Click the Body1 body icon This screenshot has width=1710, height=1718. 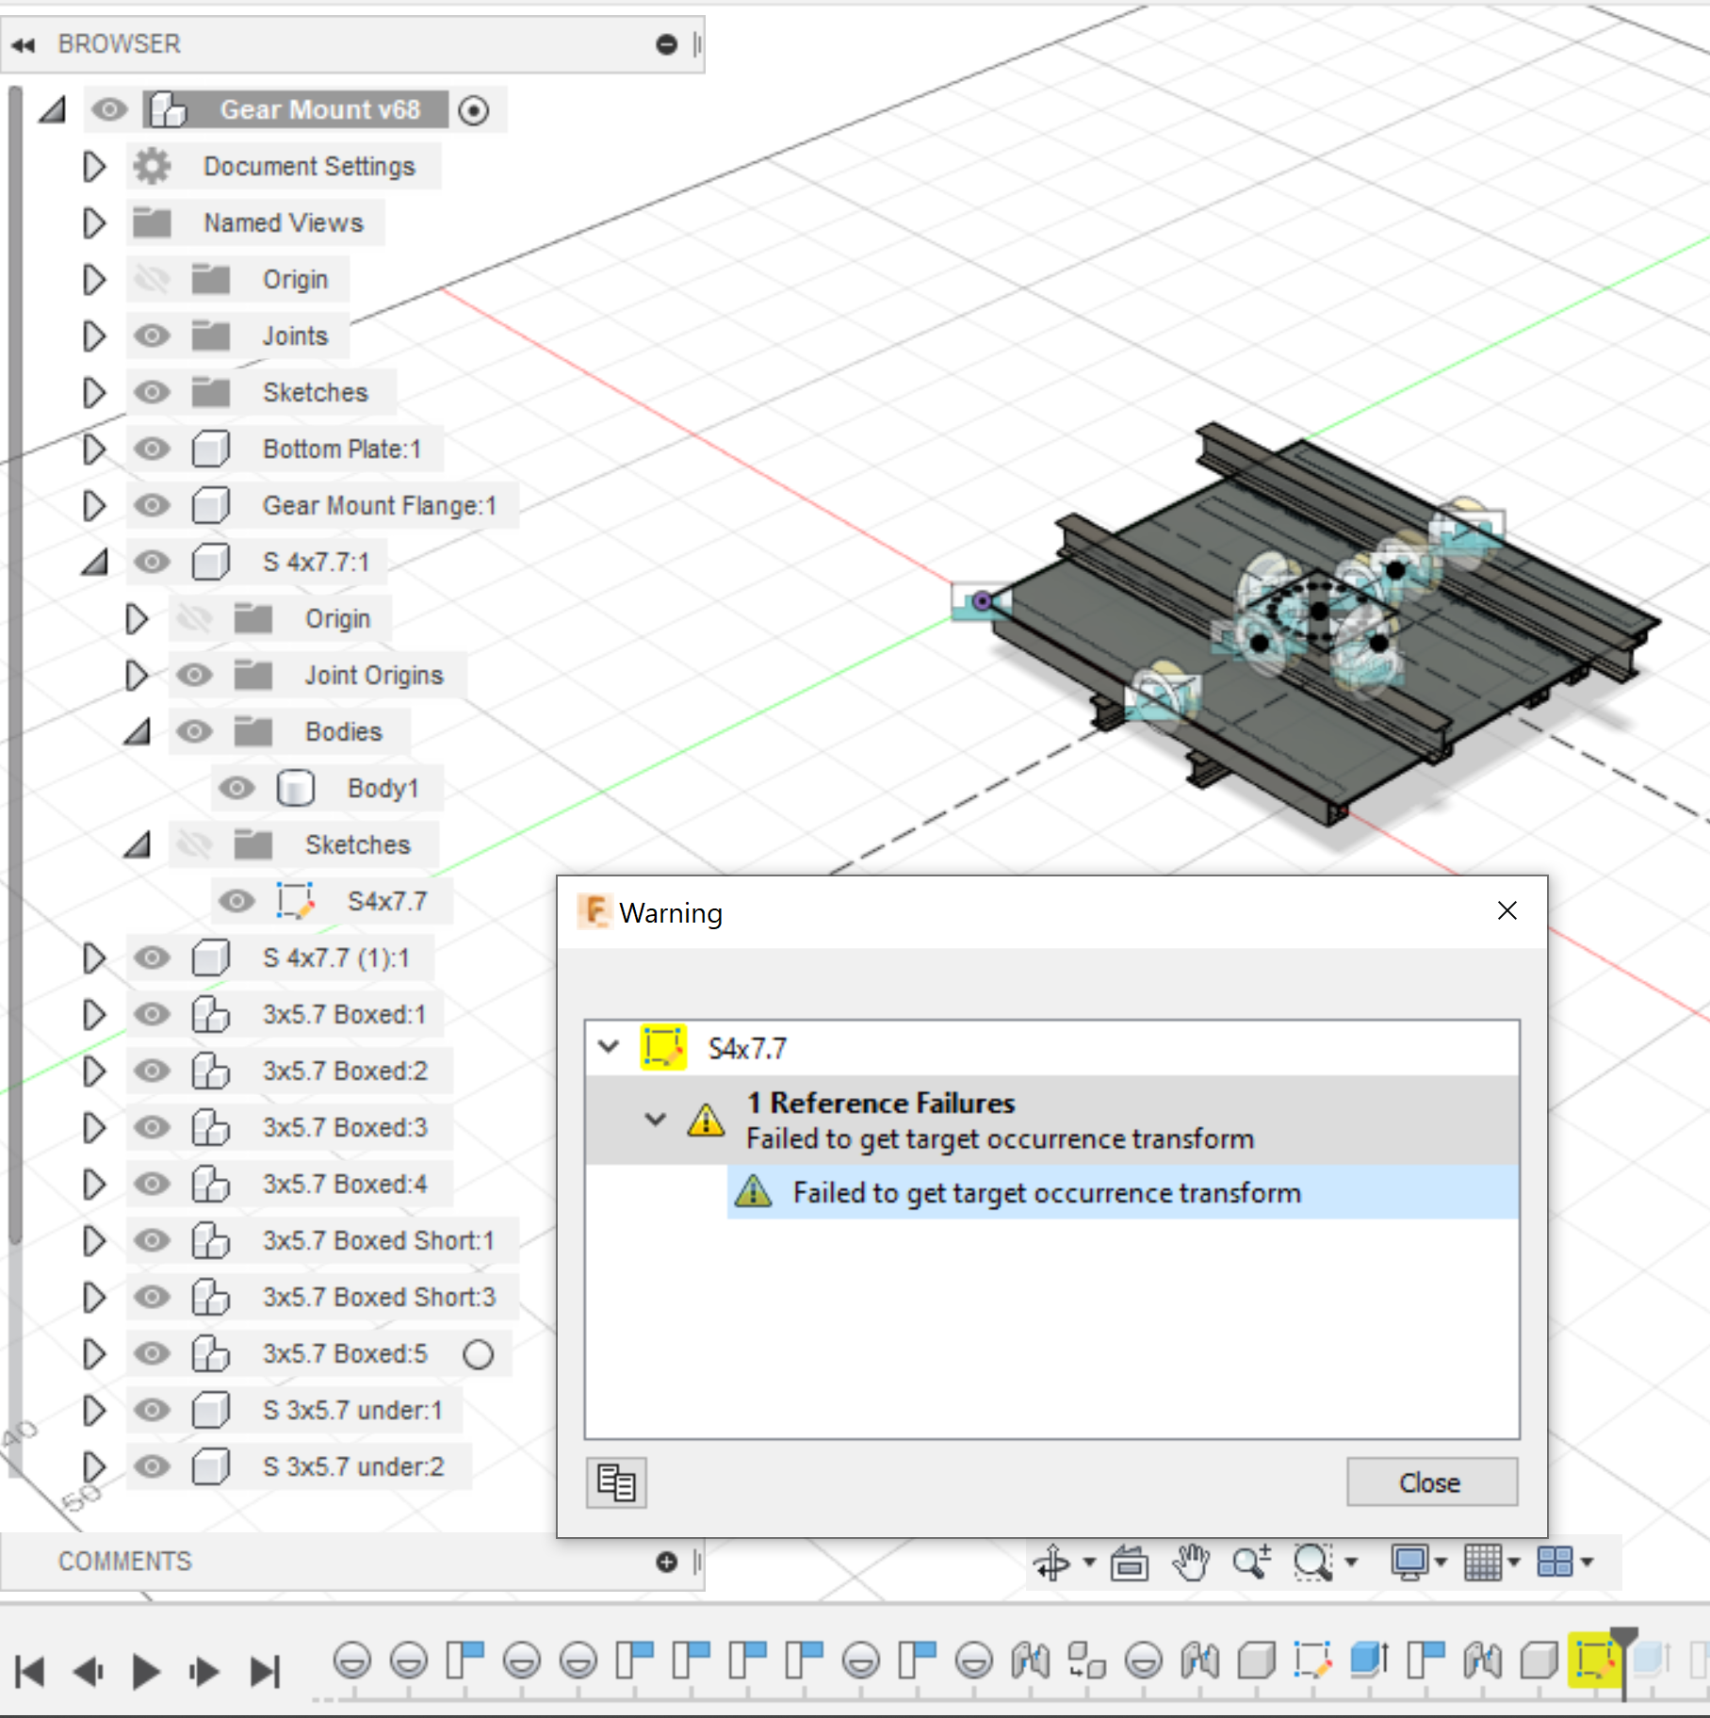295,788
